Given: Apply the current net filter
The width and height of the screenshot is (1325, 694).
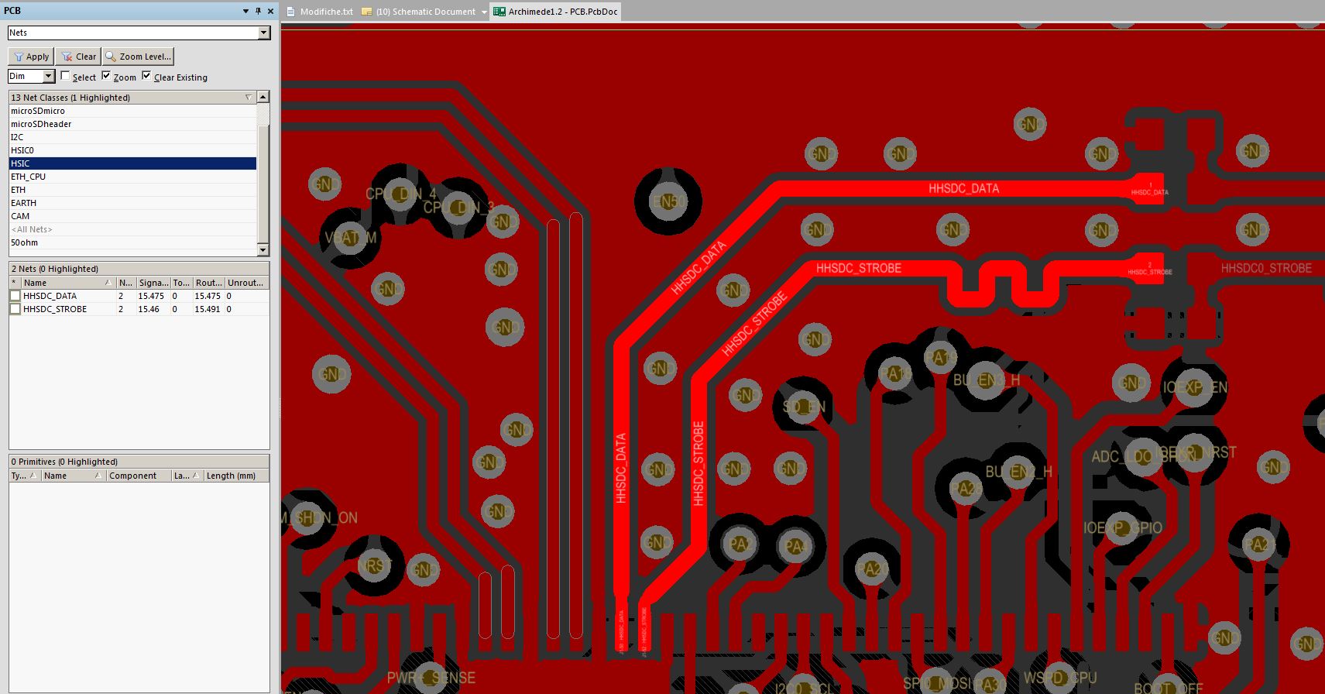Looking at the screenshot, I should coord(31,57).
